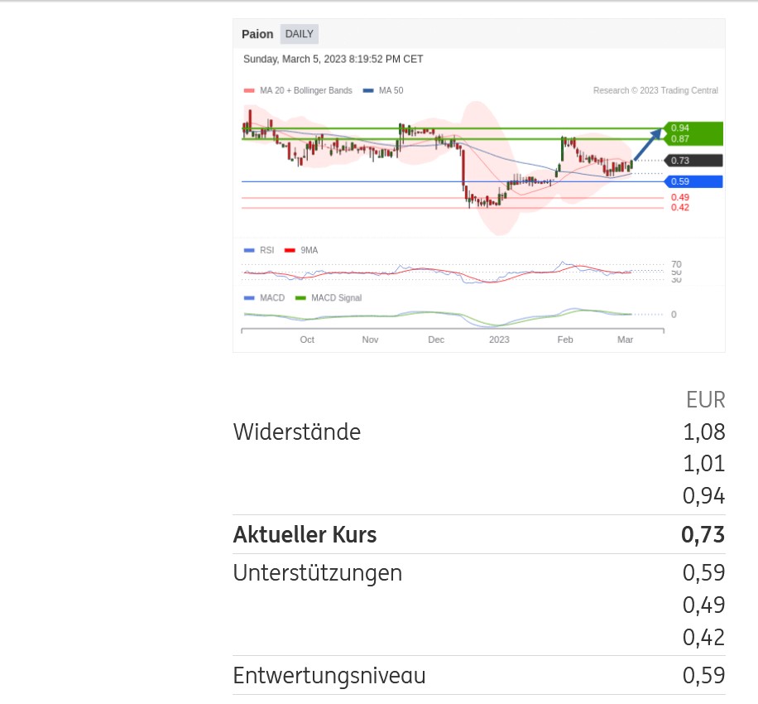Viewport: 758px width, 704px height.
Task: Click the MACD Signal legend marker
Action: (300, 298)
